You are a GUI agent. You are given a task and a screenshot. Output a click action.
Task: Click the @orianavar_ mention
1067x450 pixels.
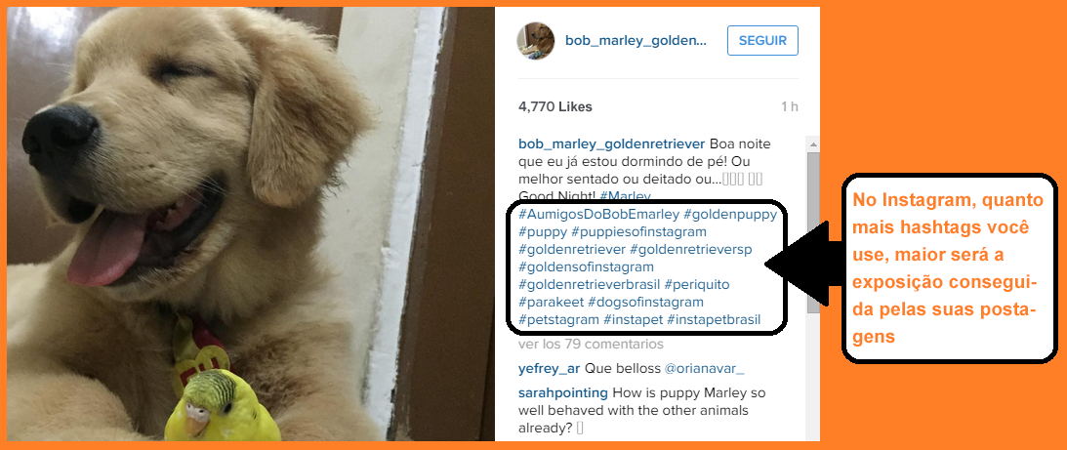(704, 369)
